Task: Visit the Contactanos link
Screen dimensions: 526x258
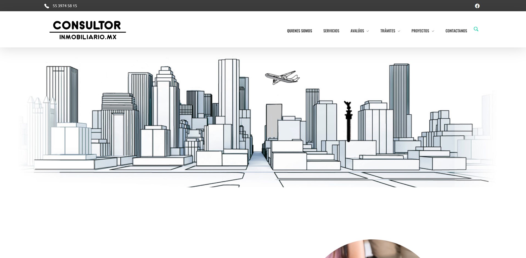Action: [456, 31]
